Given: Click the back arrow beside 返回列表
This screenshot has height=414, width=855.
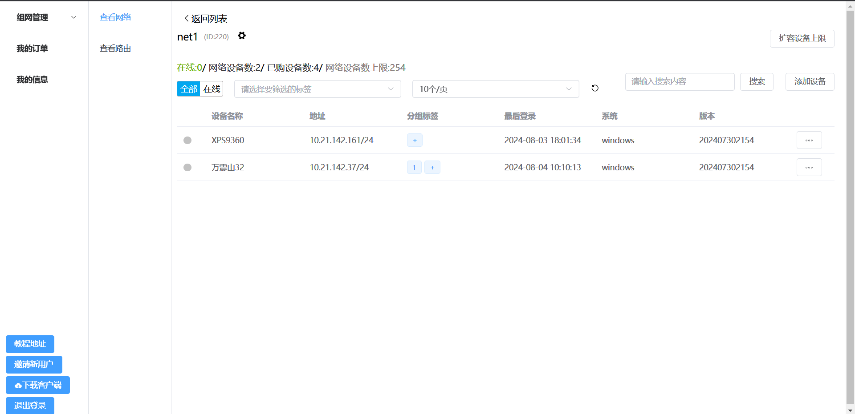Looking at the screenshot, I should (187, 18).
